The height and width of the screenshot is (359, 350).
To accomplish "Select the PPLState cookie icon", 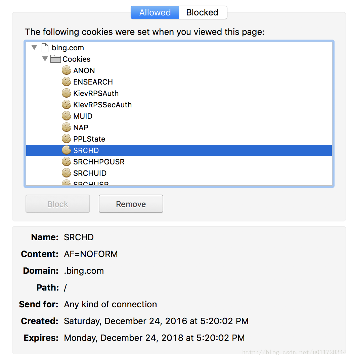I will coord(67,139).
